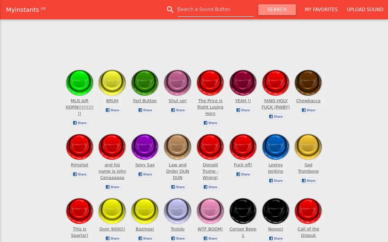This screenshot has width=388, height=242.
Task: Open the and his name is John Cenaaaaaa link
Action: click(112, 171)
